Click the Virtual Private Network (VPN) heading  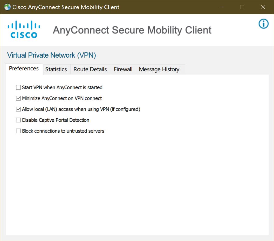(x=52, y=55)
